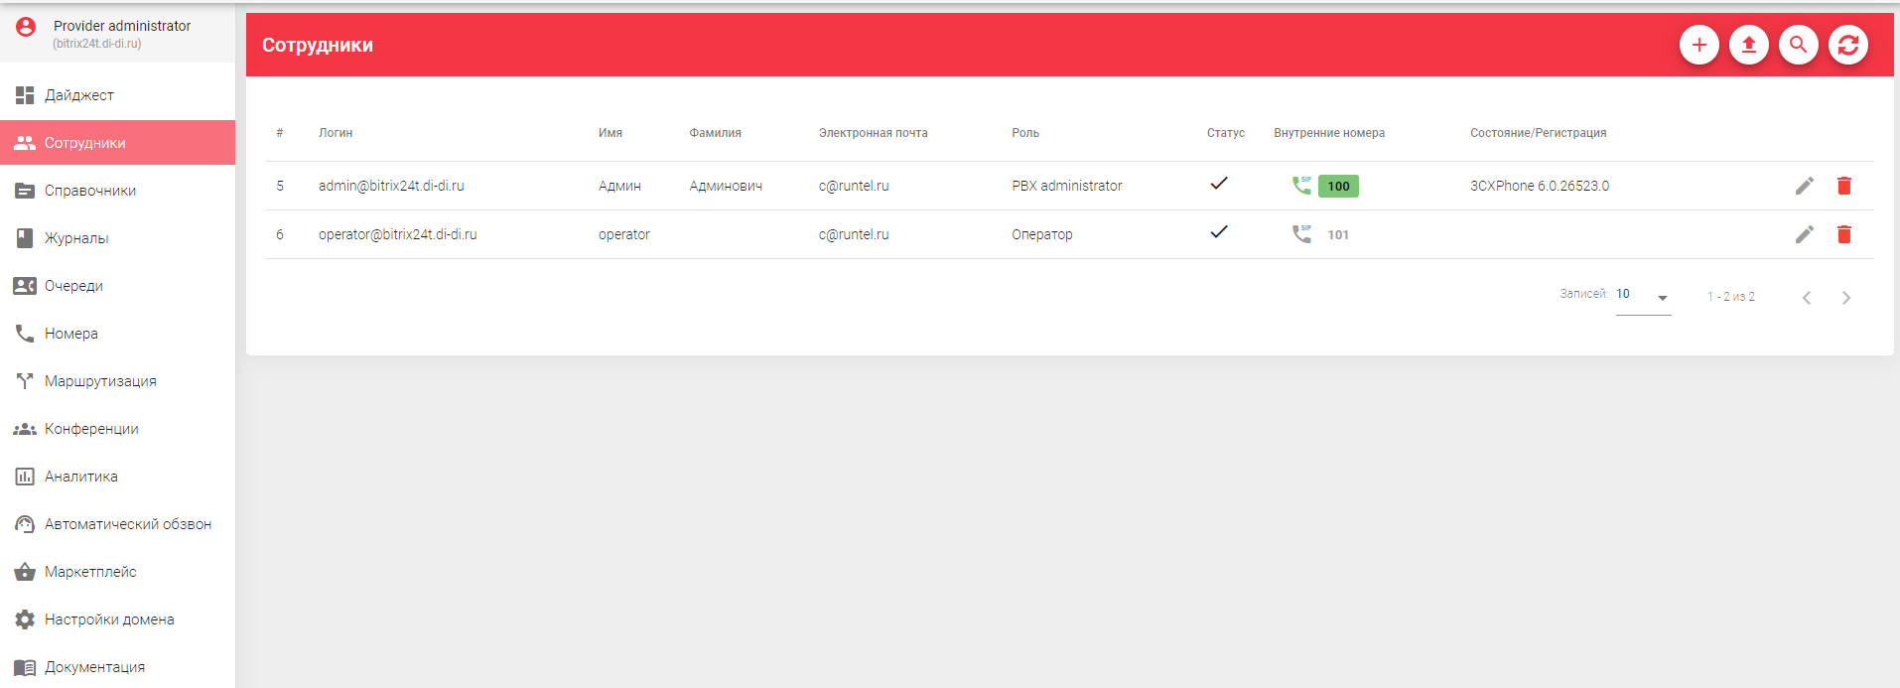1900x688 pixels.
Task: Go to Очереди page
Action: (117, 286)
